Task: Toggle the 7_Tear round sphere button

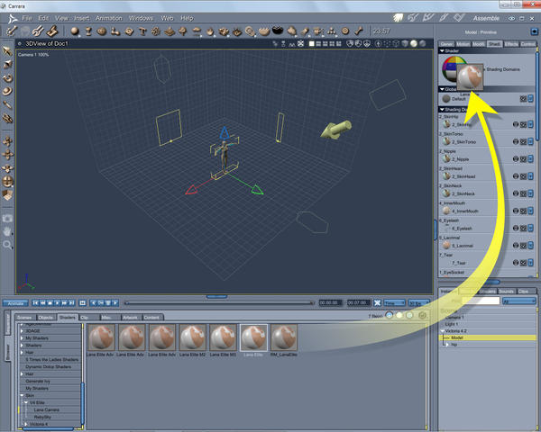Action: pyautogui.click(x=516, y=263)
